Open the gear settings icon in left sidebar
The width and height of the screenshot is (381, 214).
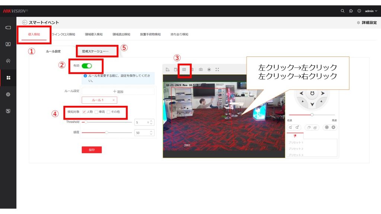(x=8, y=94)
